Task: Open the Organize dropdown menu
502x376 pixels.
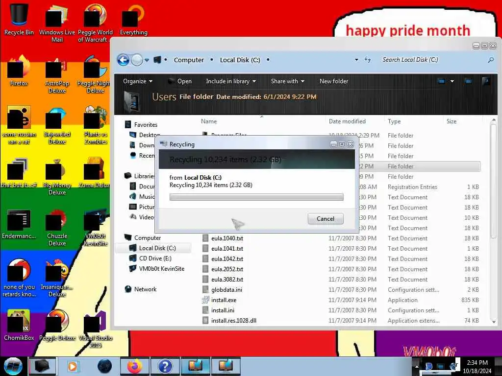Action: tap(138, 81)
